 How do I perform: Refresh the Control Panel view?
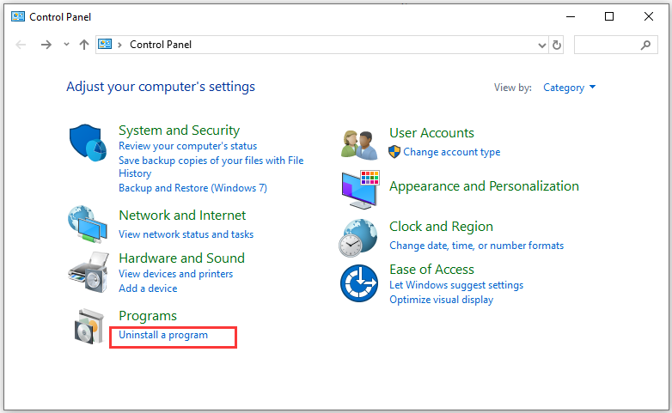(x=557, y=45)
